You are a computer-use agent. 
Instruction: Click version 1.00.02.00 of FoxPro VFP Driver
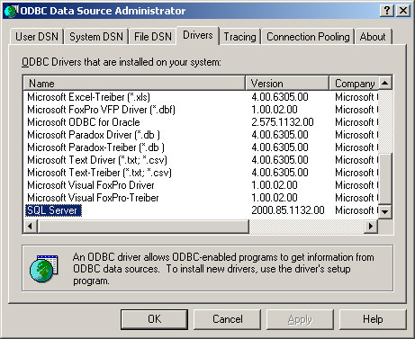point(275,110)
